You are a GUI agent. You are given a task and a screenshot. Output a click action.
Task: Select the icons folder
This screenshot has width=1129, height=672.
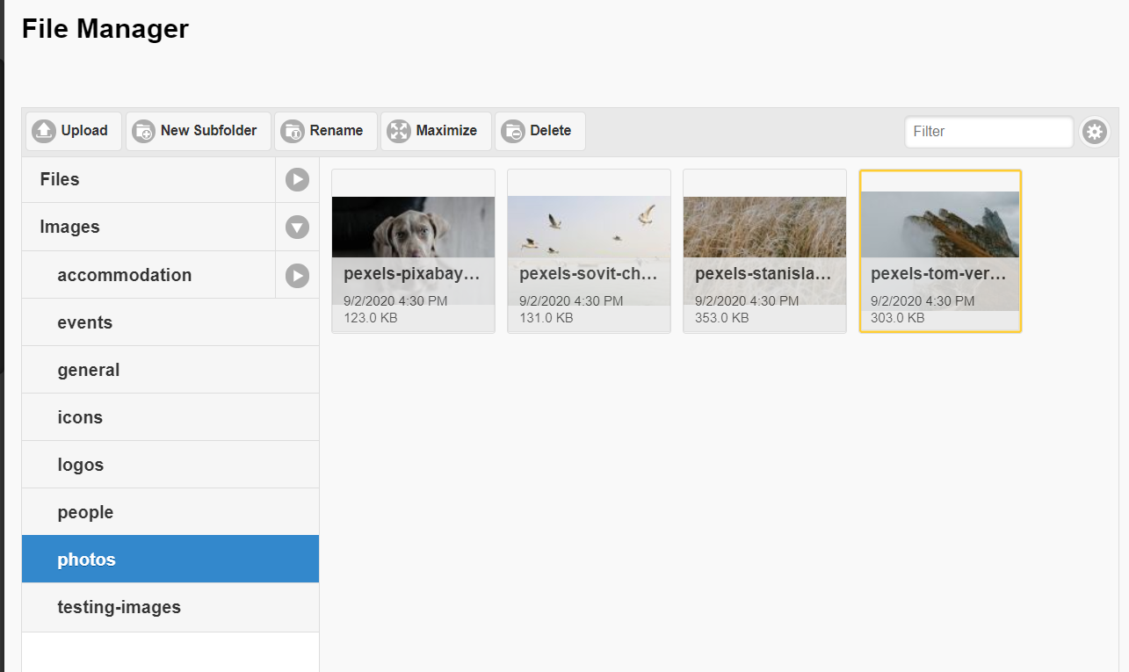(x=80, y=417)
